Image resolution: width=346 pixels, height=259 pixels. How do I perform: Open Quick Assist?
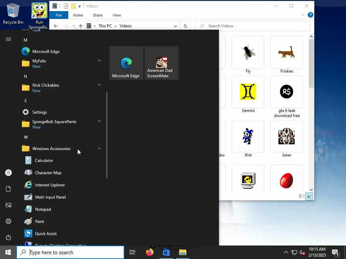(x=61, y=234)
